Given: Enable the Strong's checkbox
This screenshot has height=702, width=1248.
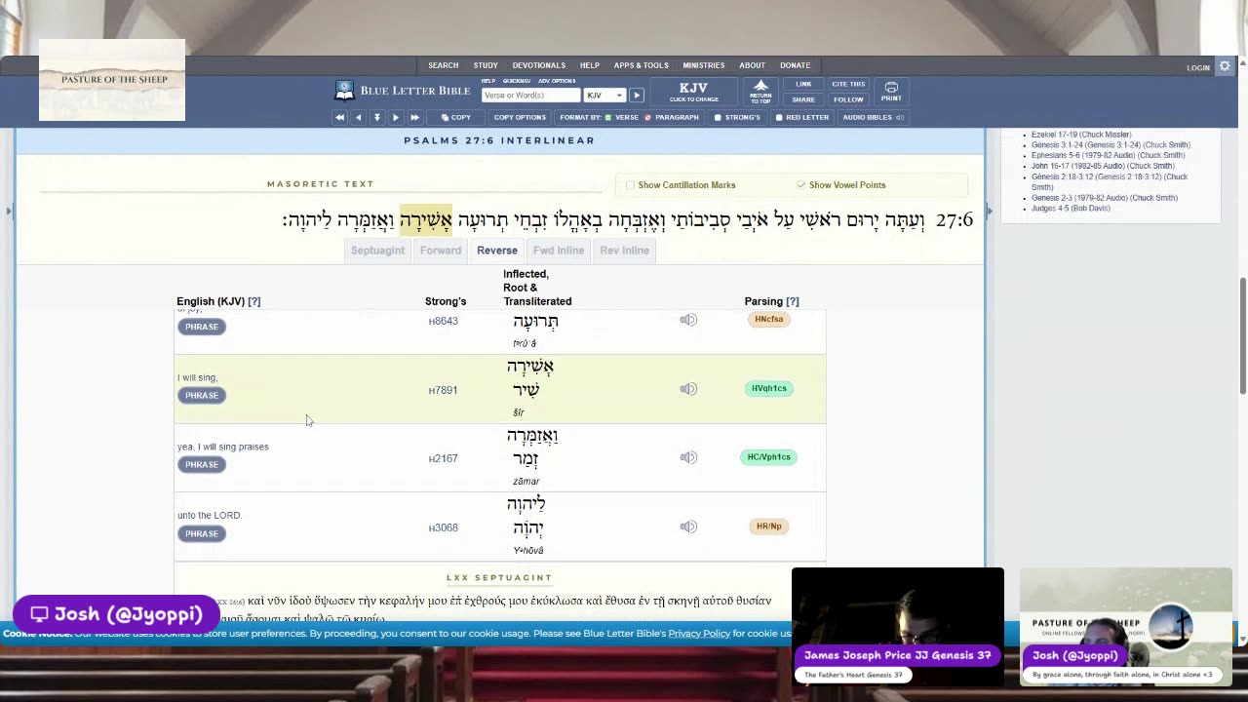Looking at the screenshot, I should pos(718,117).
